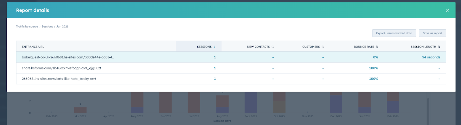Open the share.hsforms.com entrance URL

pyautogui.click(x=61, y=68)
